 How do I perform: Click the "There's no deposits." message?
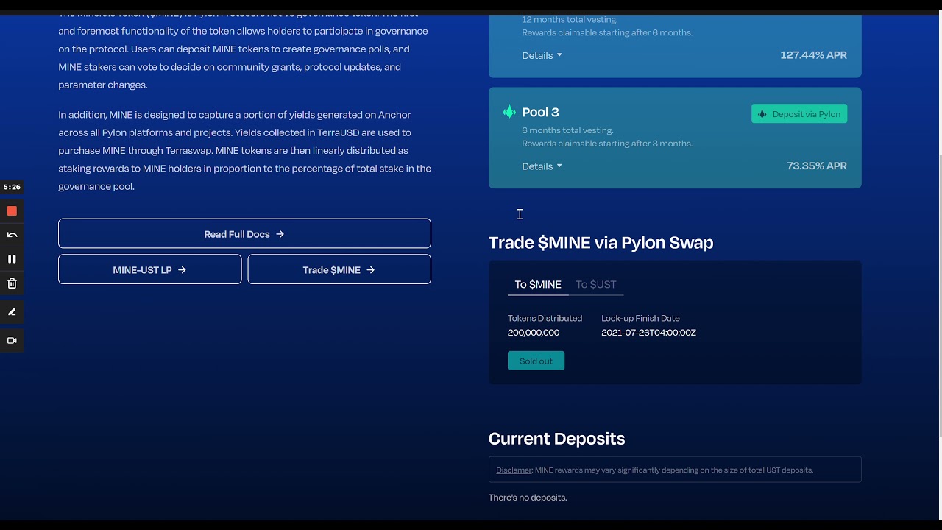pyautogui.click(x=528, y=498)
